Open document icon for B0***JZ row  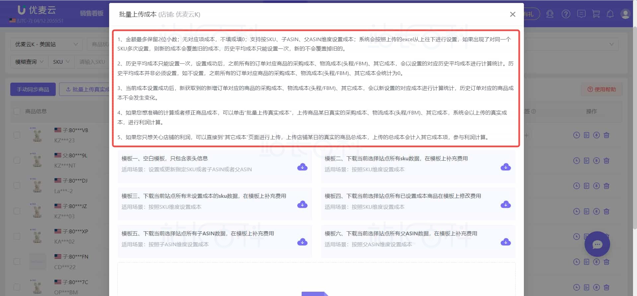(587, 211)
